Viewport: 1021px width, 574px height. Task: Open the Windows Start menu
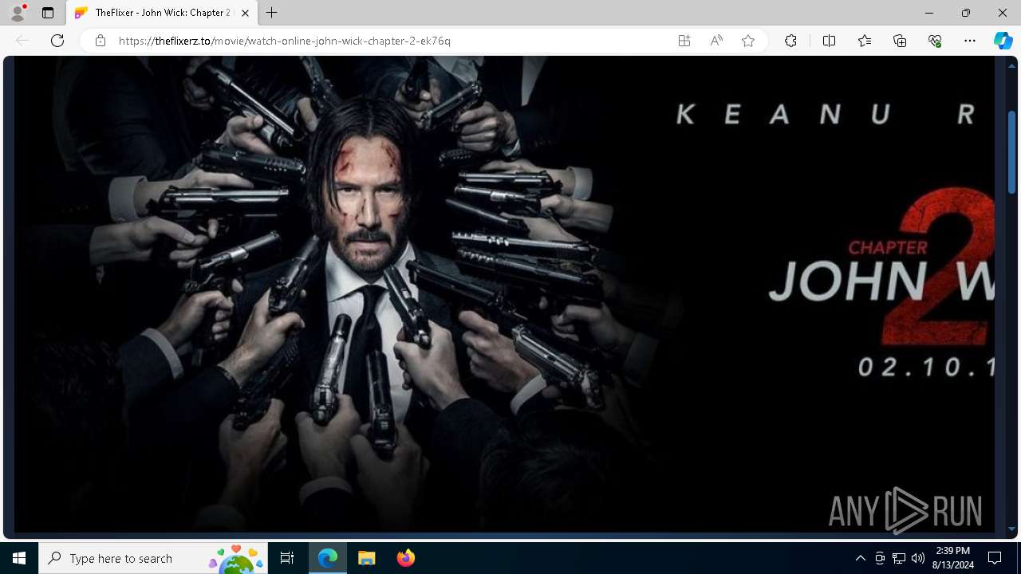(x=19, y=558)
